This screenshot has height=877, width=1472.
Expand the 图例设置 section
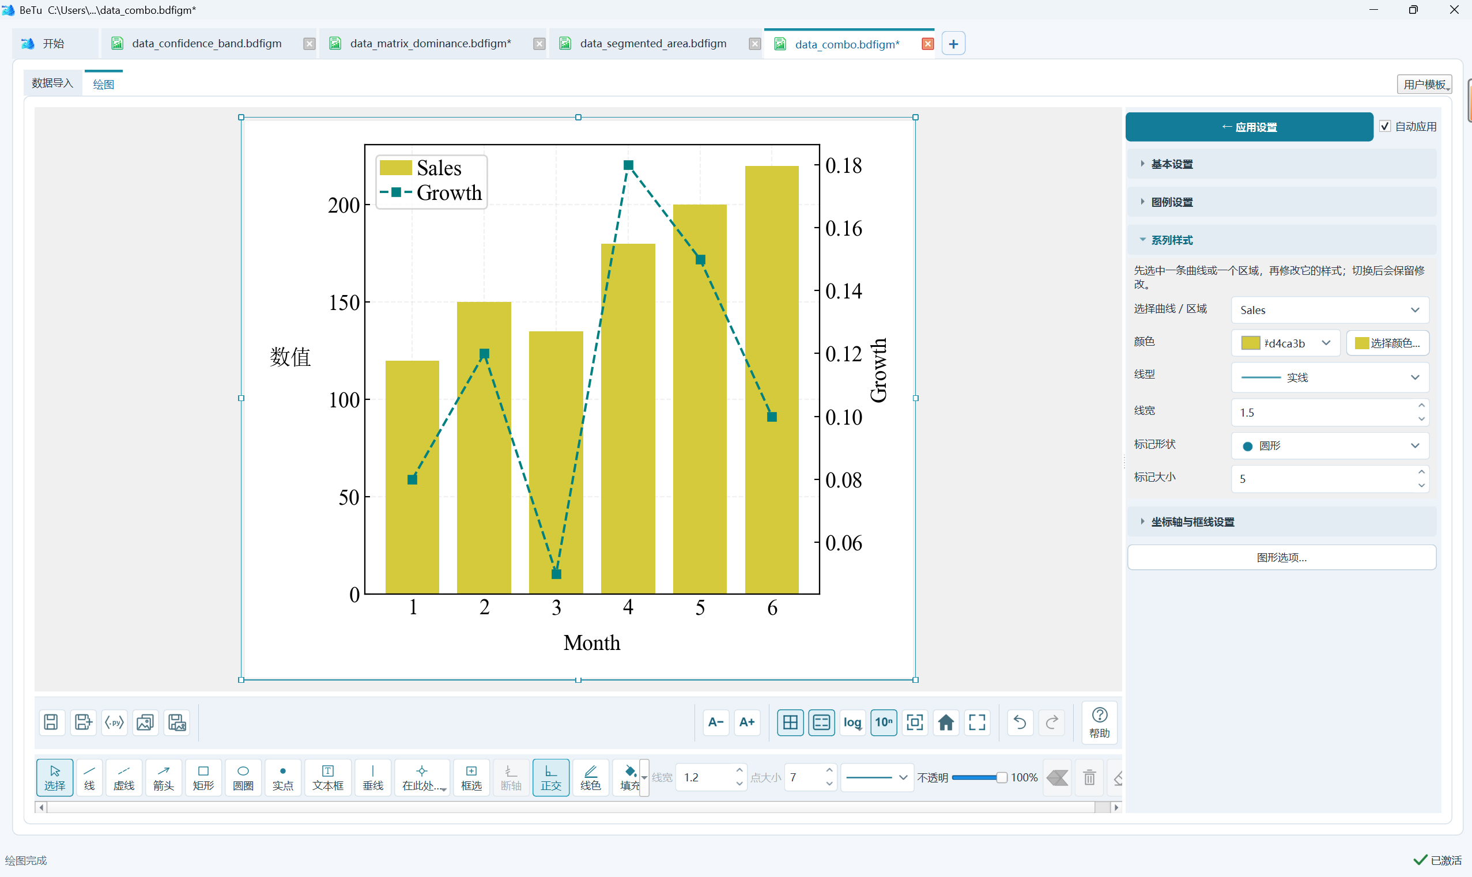tap(1282, 202)
